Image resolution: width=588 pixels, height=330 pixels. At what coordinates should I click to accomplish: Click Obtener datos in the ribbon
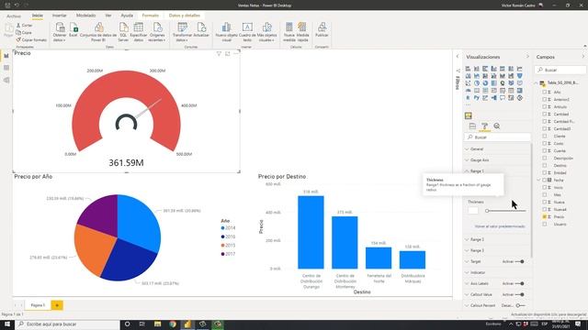pyautogui.click(x=60, y=32)
